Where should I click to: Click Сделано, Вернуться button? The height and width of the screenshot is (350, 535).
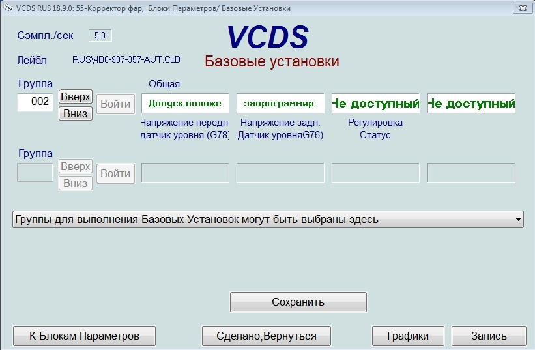(x=266, y=336)
